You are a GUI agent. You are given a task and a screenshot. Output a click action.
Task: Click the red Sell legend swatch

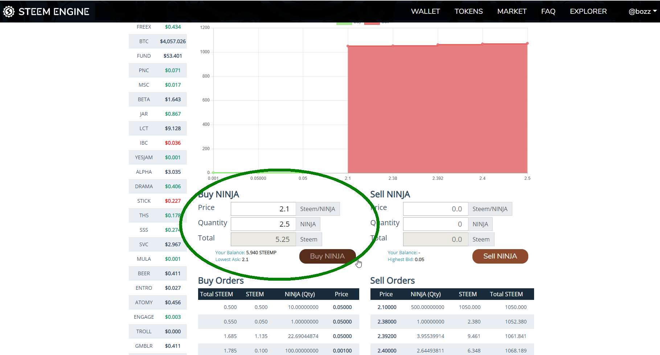pyautogui.click(x=372, y=24)
